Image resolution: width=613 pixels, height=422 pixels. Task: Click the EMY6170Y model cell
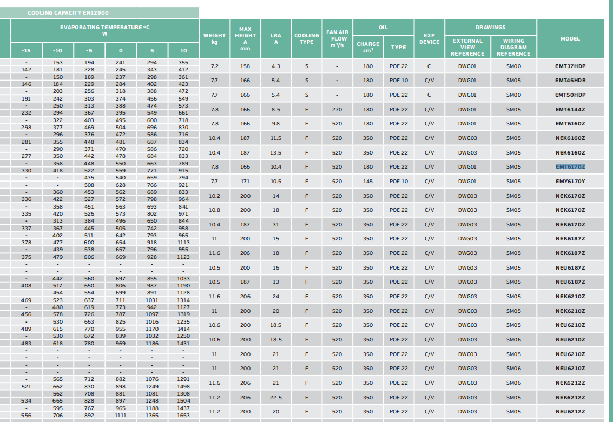pyautogui.click(x=570, y=182)
